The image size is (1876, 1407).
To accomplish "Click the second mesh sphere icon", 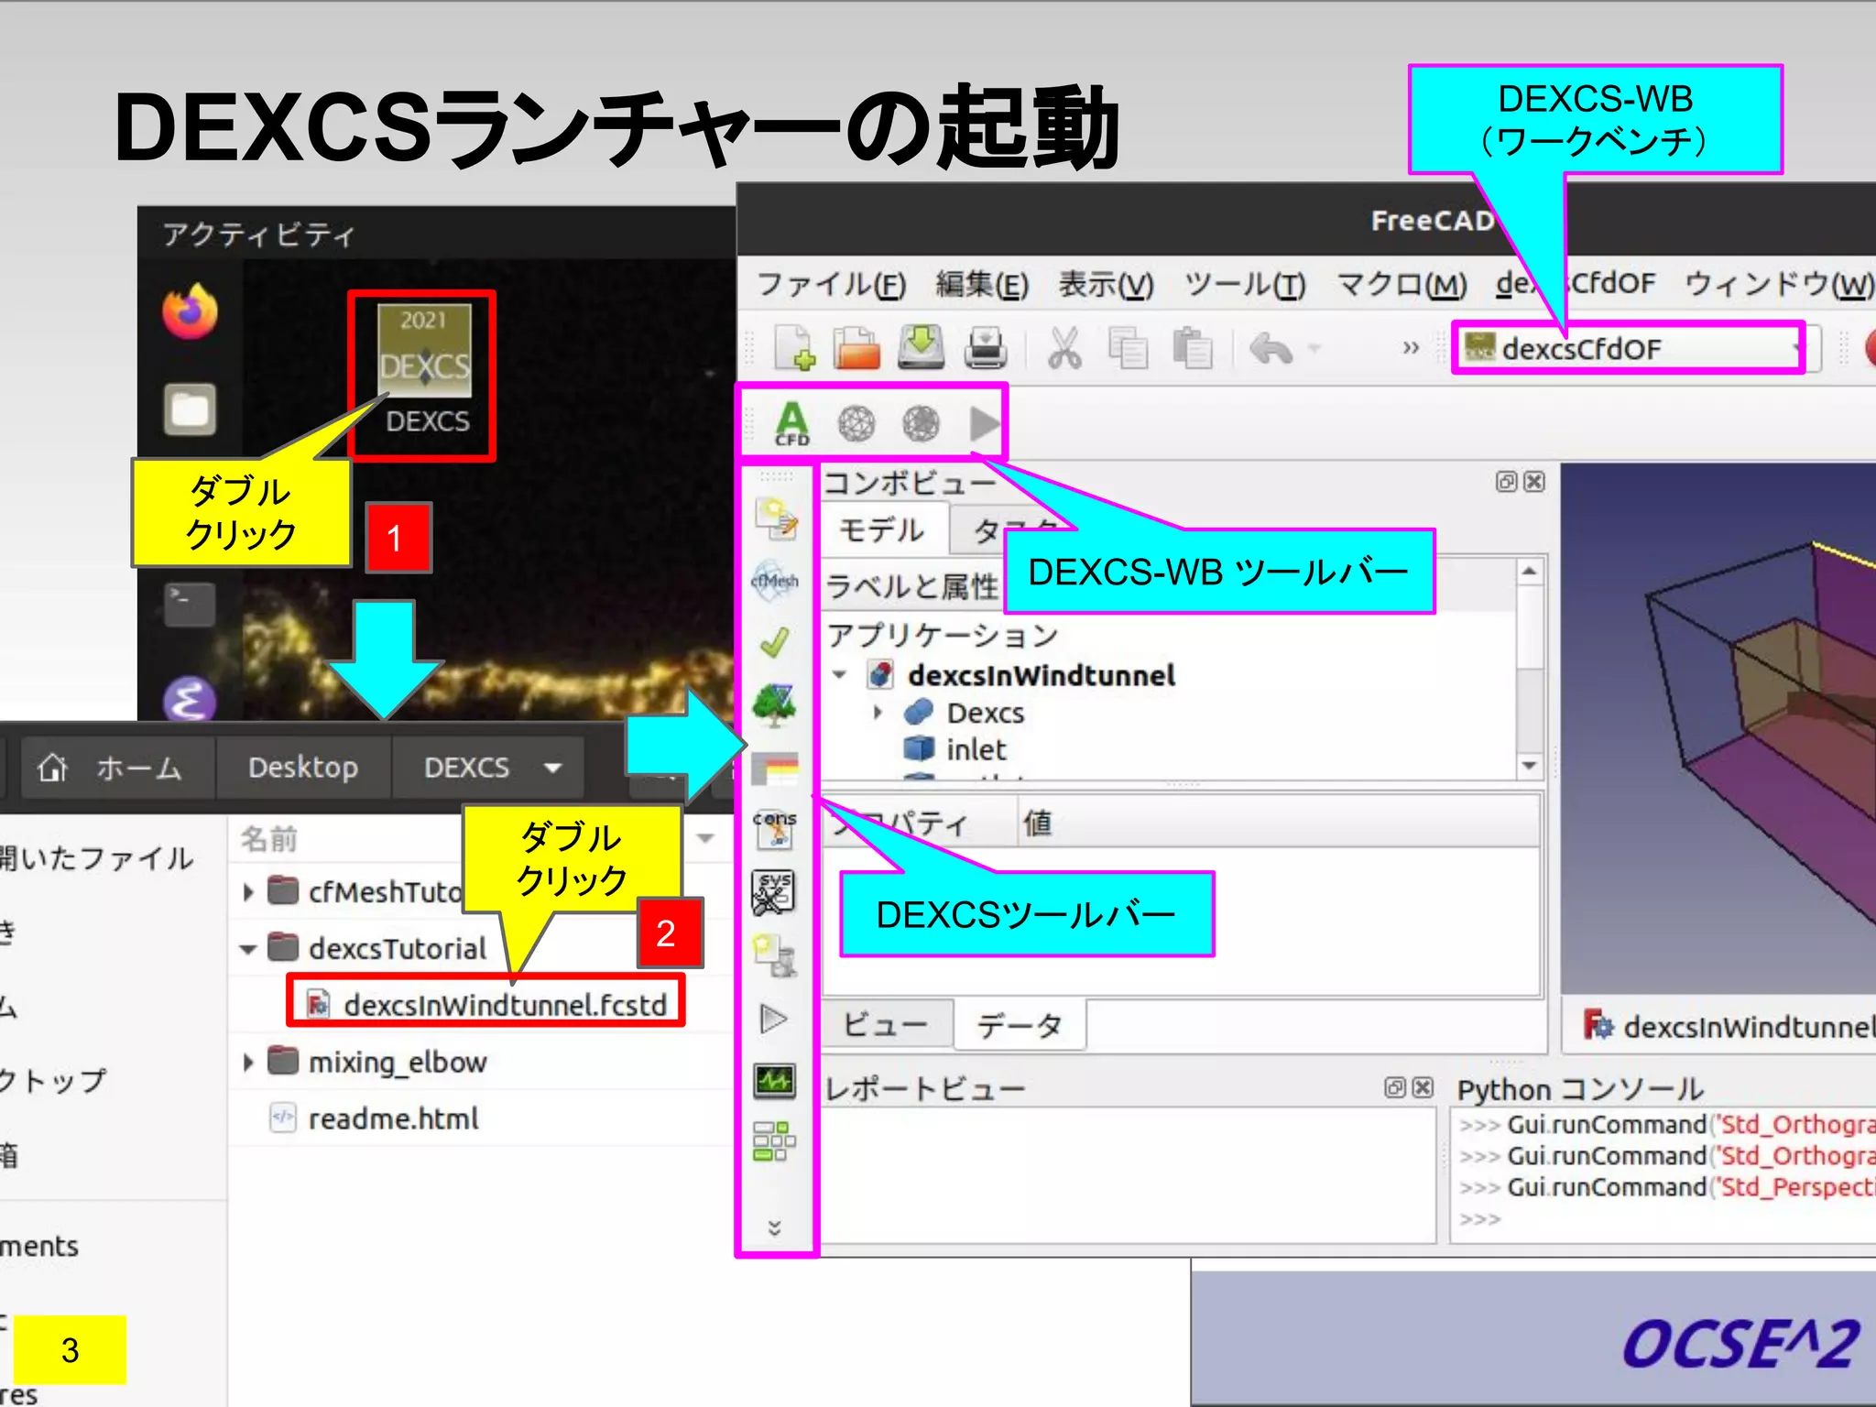I will 921,424.
